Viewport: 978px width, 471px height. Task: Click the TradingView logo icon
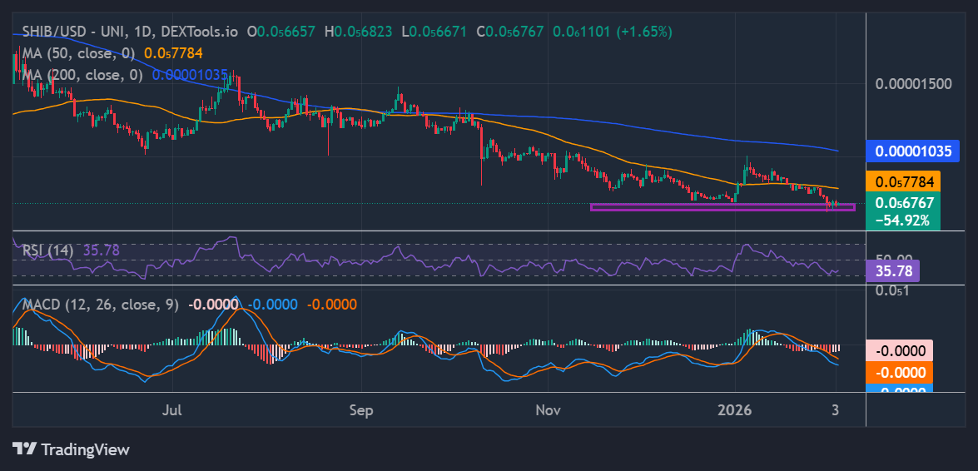click(24, 449)
